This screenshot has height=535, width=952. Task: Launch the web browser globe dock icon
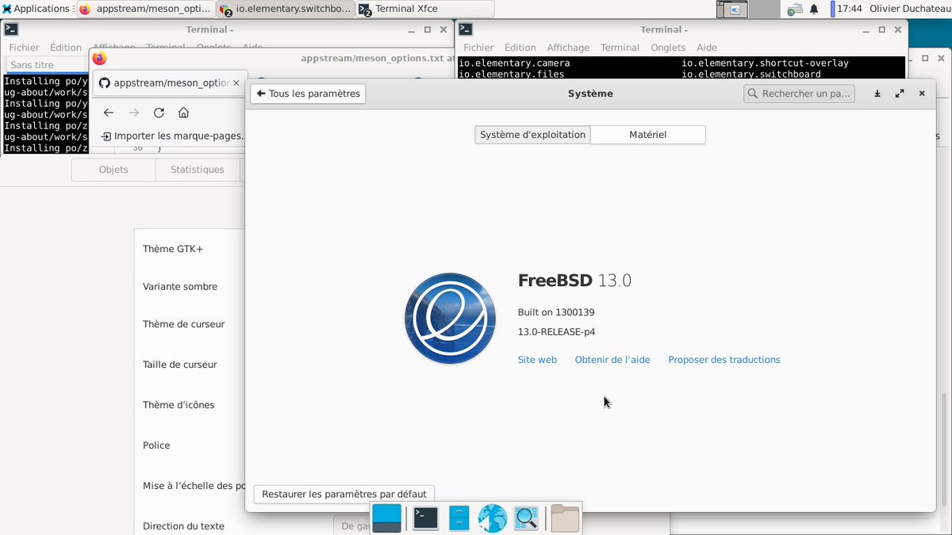(493, 518)
